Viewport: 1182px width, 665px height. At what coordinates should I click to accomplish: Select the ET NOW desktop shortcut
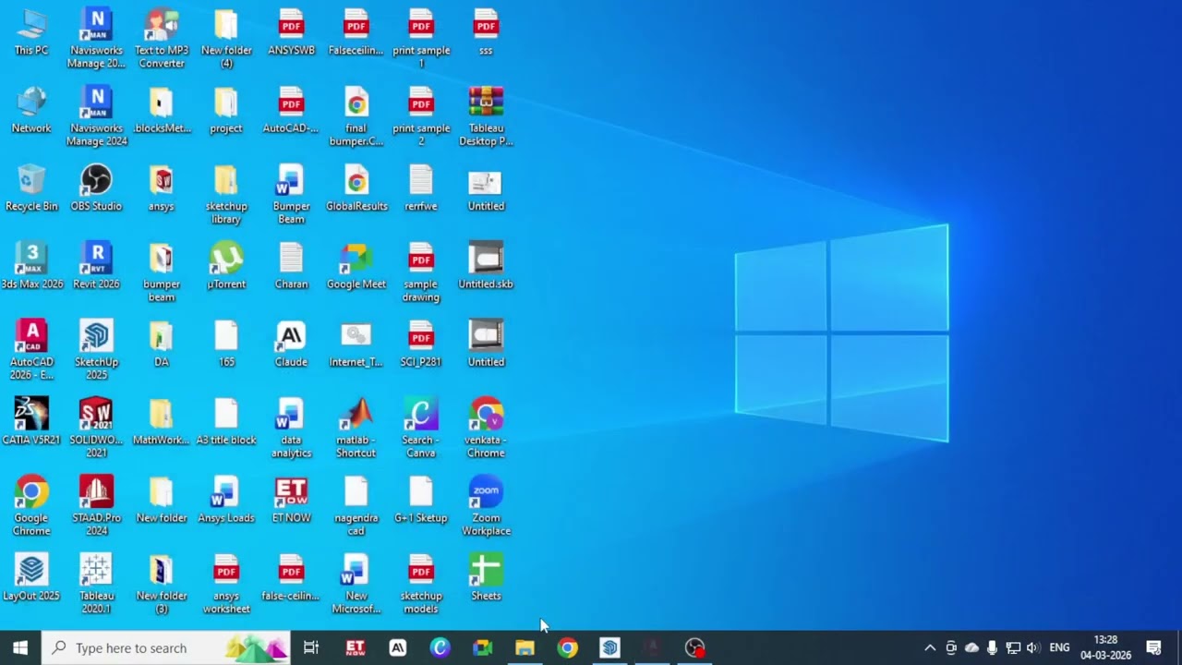point(291,501)
